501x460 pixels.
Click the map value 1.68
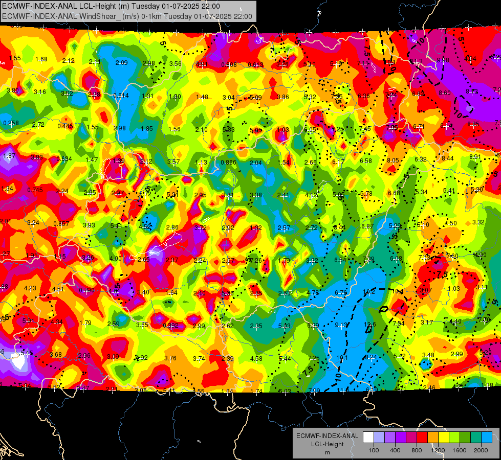click(41, 59)
